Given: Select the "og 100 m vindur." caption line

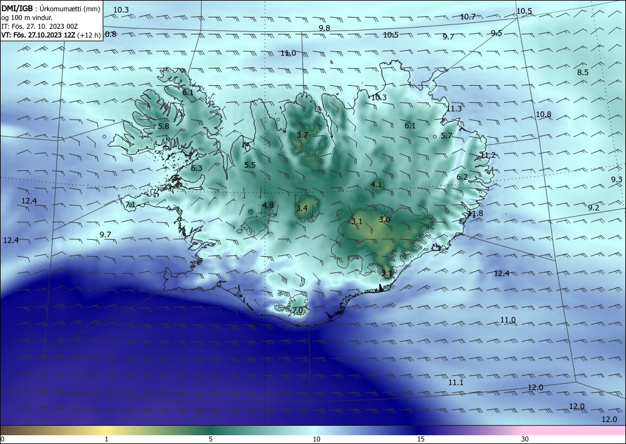Looking at the screenshot, I should 27,18.
